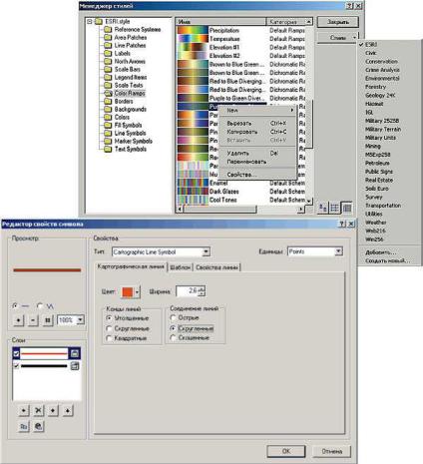Image resolution: width=423 pixels, height=464 pixels.
Task: Toggle visibility checkbox of black line layer
Action: [16, 366]
